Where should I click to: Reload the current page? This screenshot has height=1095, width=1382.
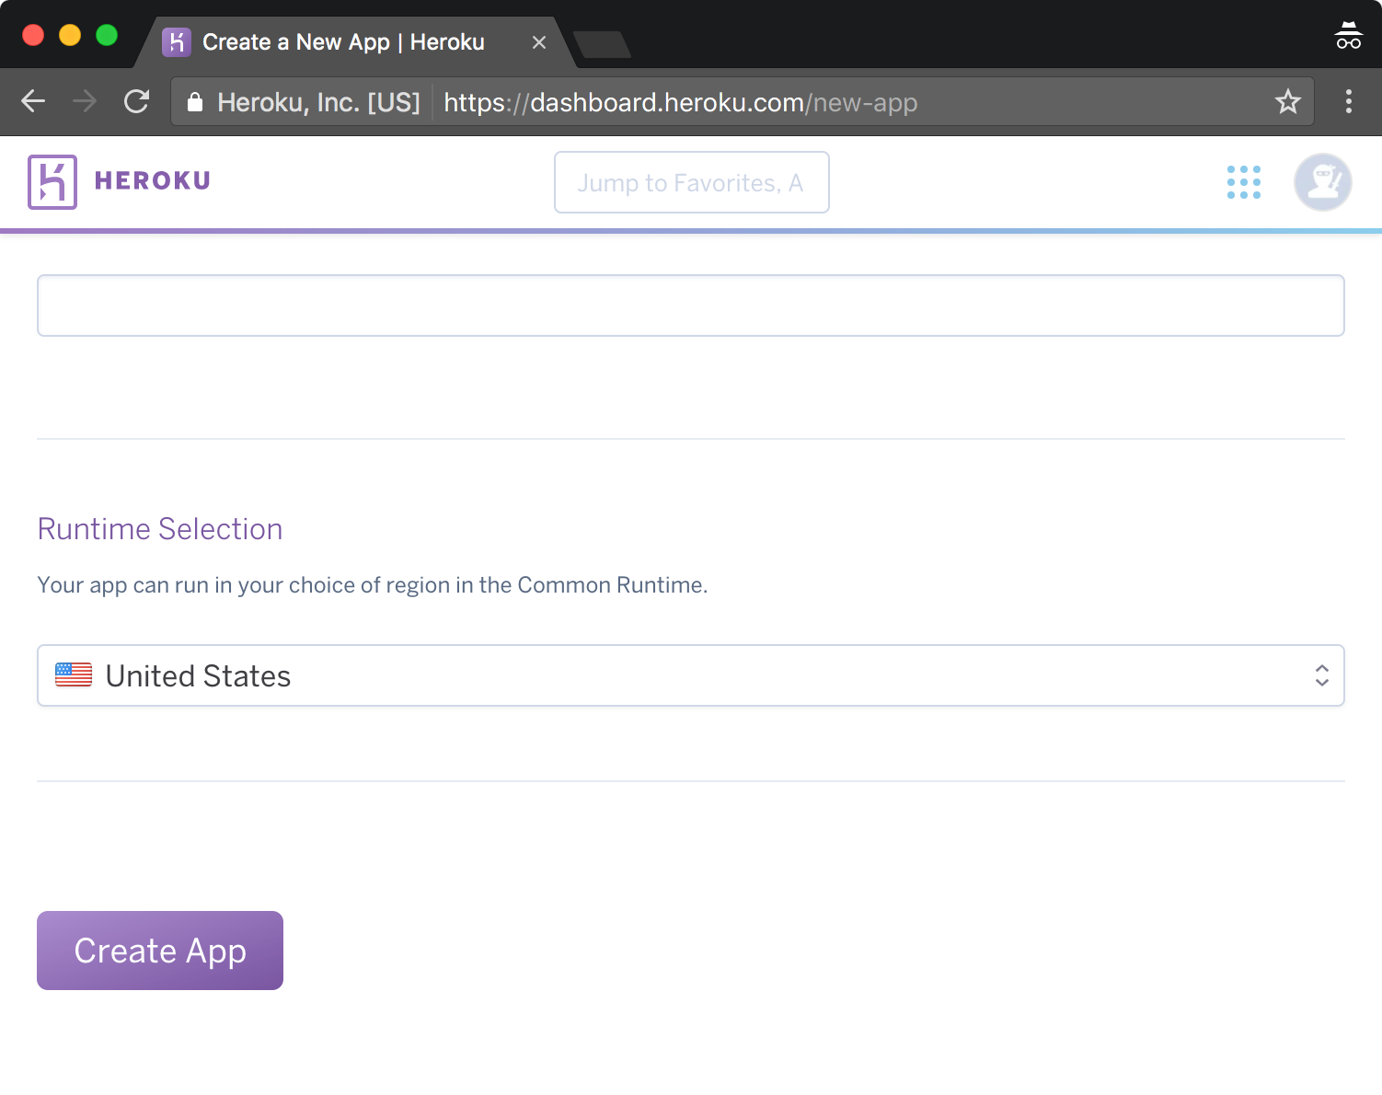137,102
